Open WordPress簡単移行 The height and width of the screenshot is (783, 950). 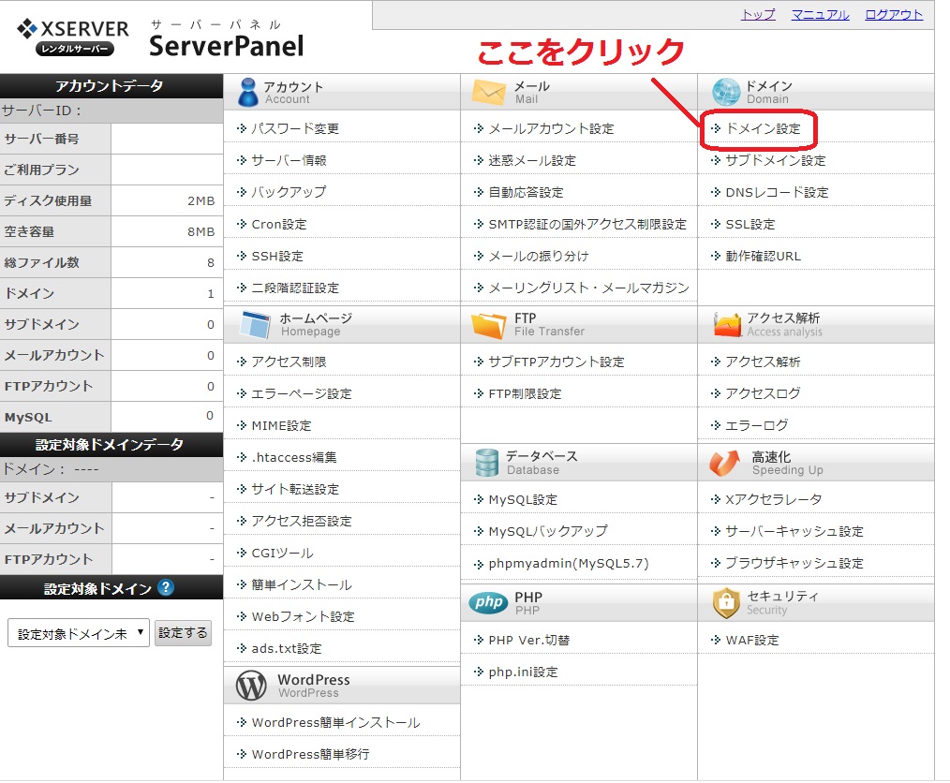pos(311,755)
